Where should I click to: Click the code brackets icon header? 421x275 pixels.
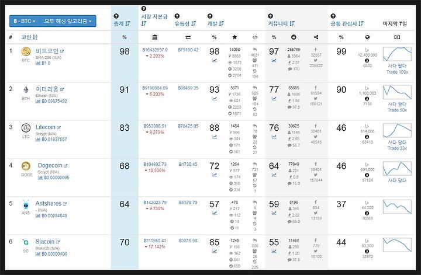255,37
